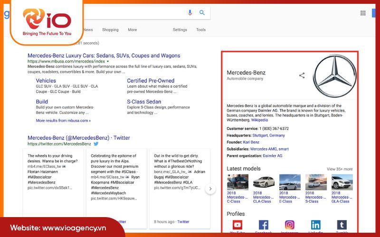
Task: Switch to the News tab
Action: click(88, 30)
